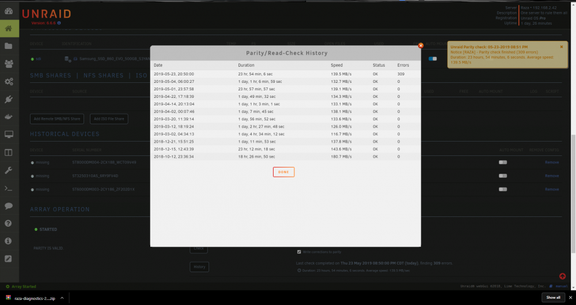Click the version info icon beside 6.6.6
The image size is (576, 305).
59,23
